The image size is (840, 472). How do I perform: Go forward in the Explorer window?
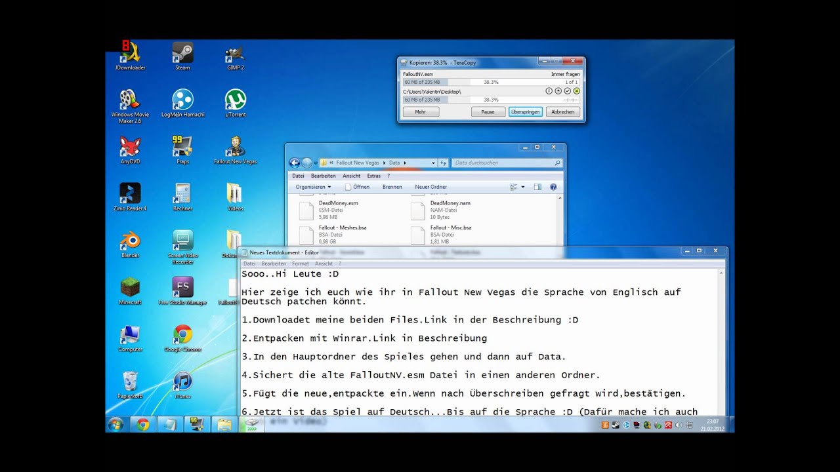click(306, 163)
